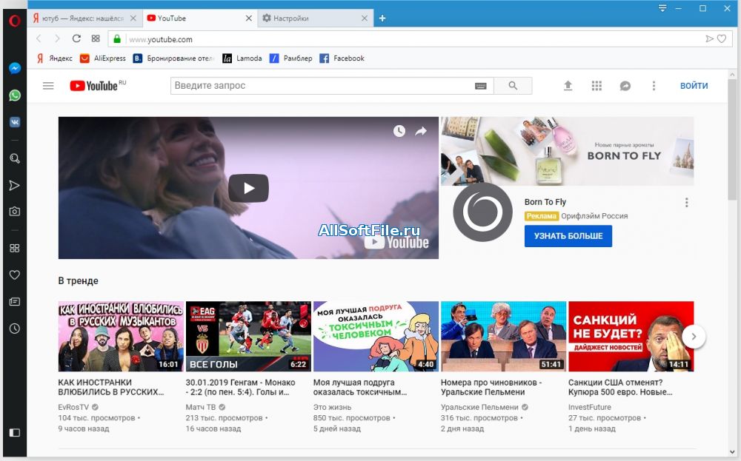Viewport: 741px width, 461px height.
Task: Close the YouTube tab
Action: pos(248,18)
